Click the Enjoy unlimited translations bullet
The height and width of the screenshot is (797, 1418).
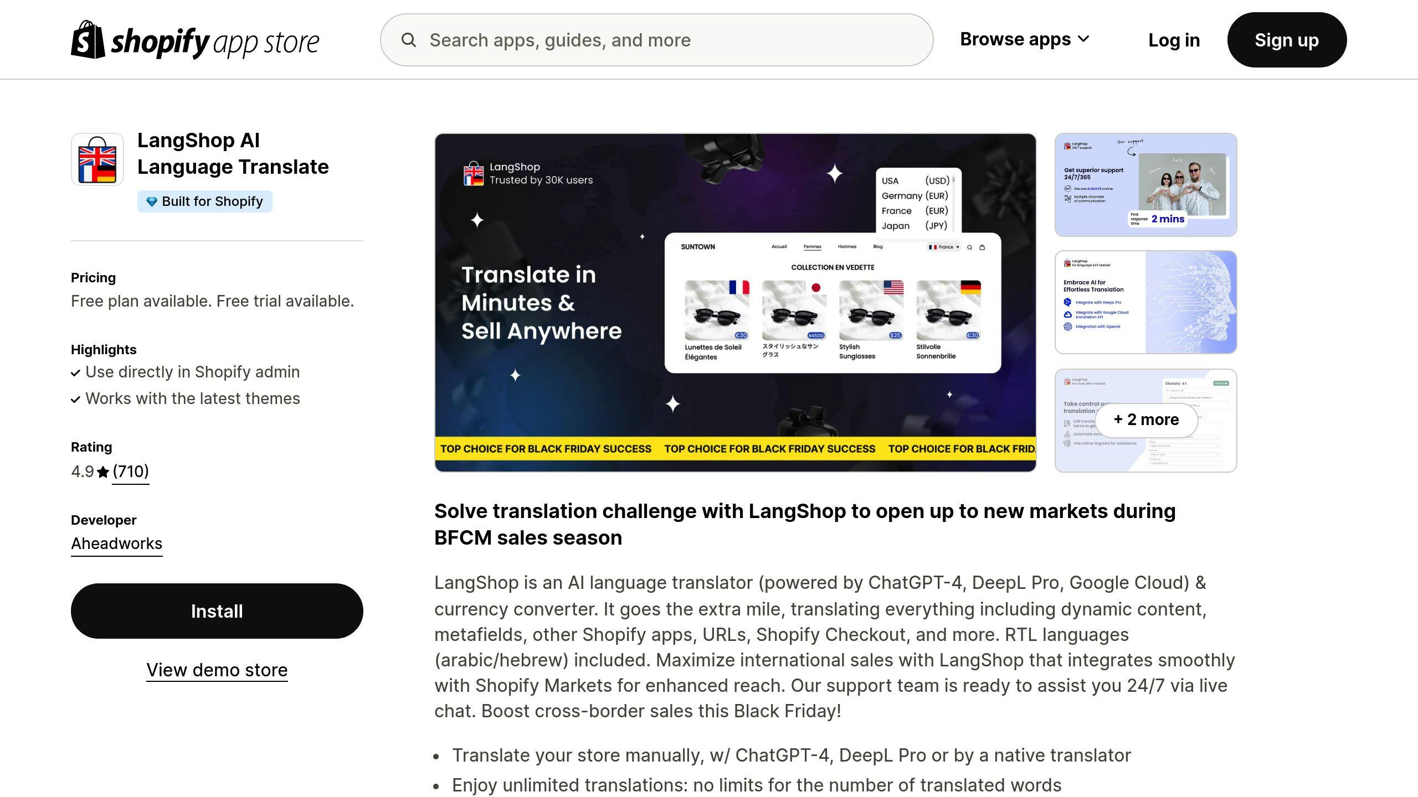tap(757, 785)
